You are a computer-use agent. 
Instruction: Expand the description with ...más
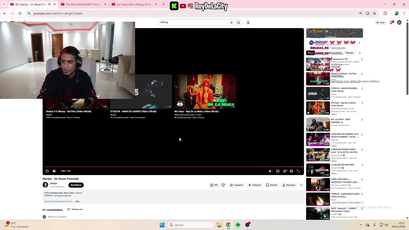click(77, 202)
